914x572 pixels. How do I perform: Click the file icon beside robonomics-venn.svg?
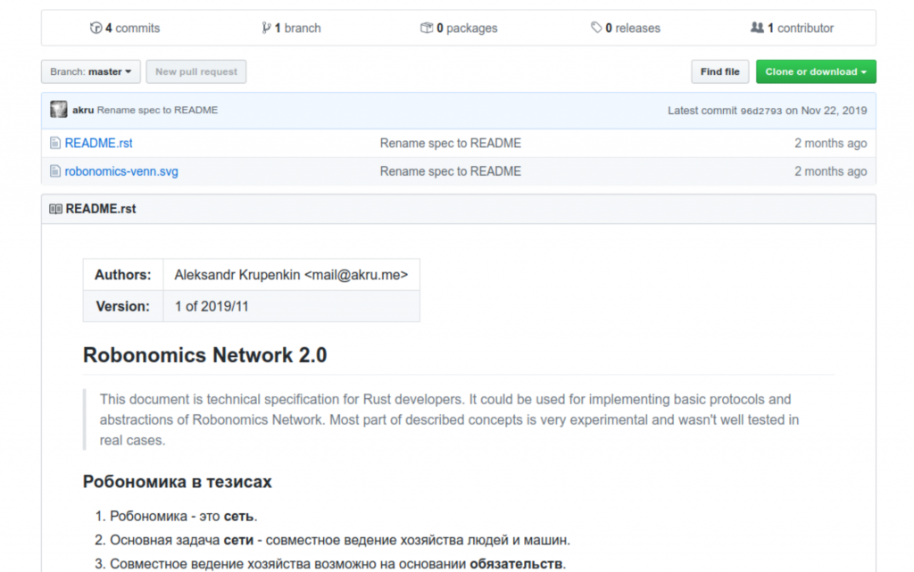[55, 171]
